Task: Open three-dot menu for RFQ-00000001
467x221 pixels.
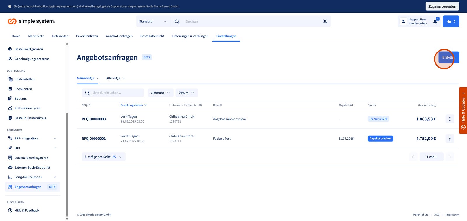Action: [x=450, y=139]
